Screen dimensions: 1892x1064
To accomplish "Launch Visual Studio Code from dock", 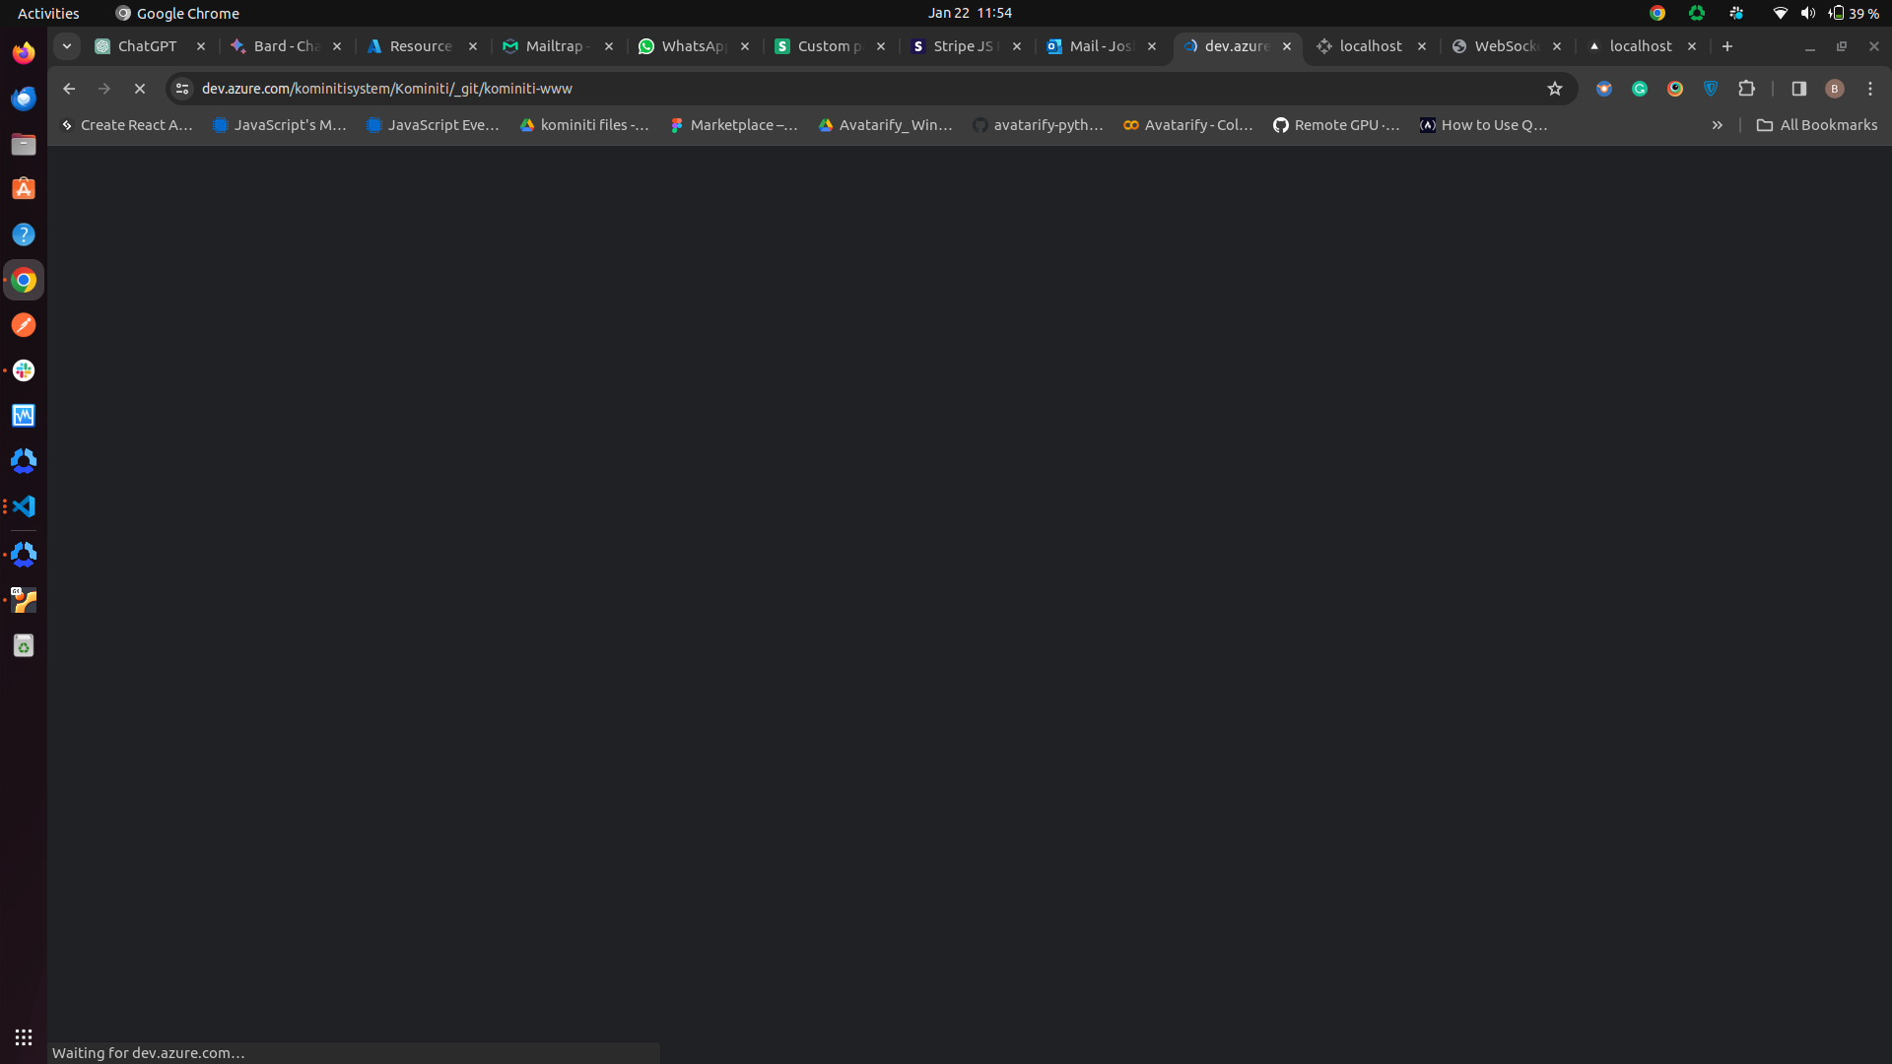I will point(24,506).
